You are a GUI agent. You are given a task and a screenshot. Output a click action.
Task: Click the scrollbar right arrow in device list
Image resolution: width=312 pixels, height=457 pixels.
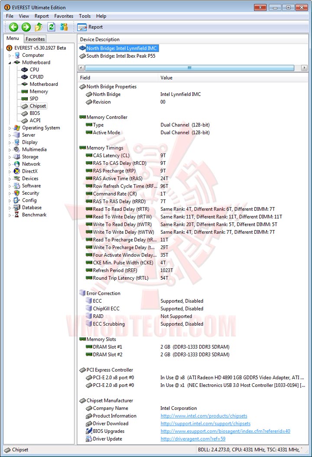[304, 68]
